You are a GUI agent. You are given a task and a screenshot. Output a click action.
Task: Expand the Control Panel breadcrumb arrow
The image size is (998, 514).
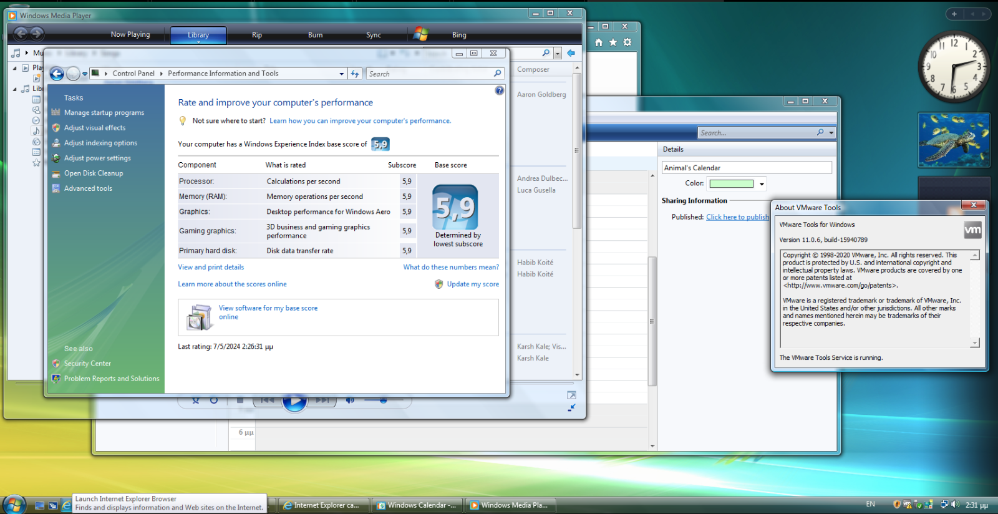pyautogui.click(x=162, y=74)
